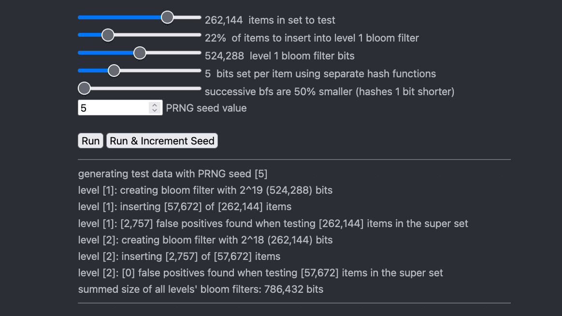Click the level [2] creating bloom filter output line

(205, 240)
